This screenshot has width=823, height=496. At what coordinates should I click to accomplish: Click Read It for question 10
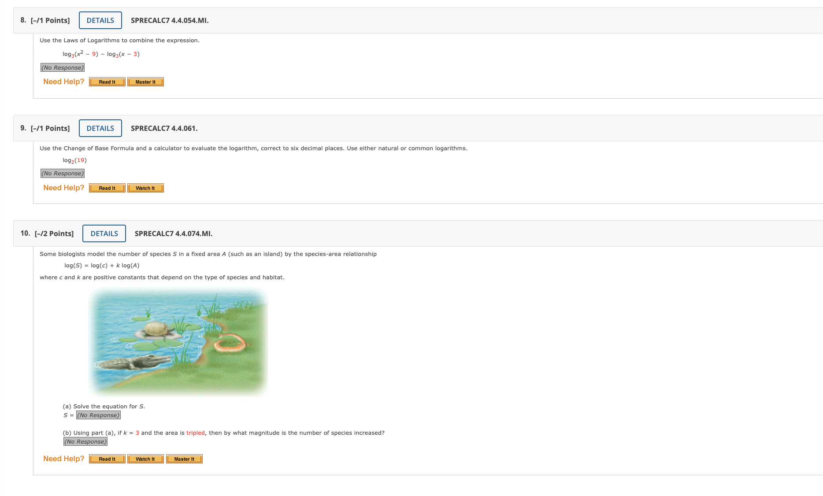click(x=107, y=459)
